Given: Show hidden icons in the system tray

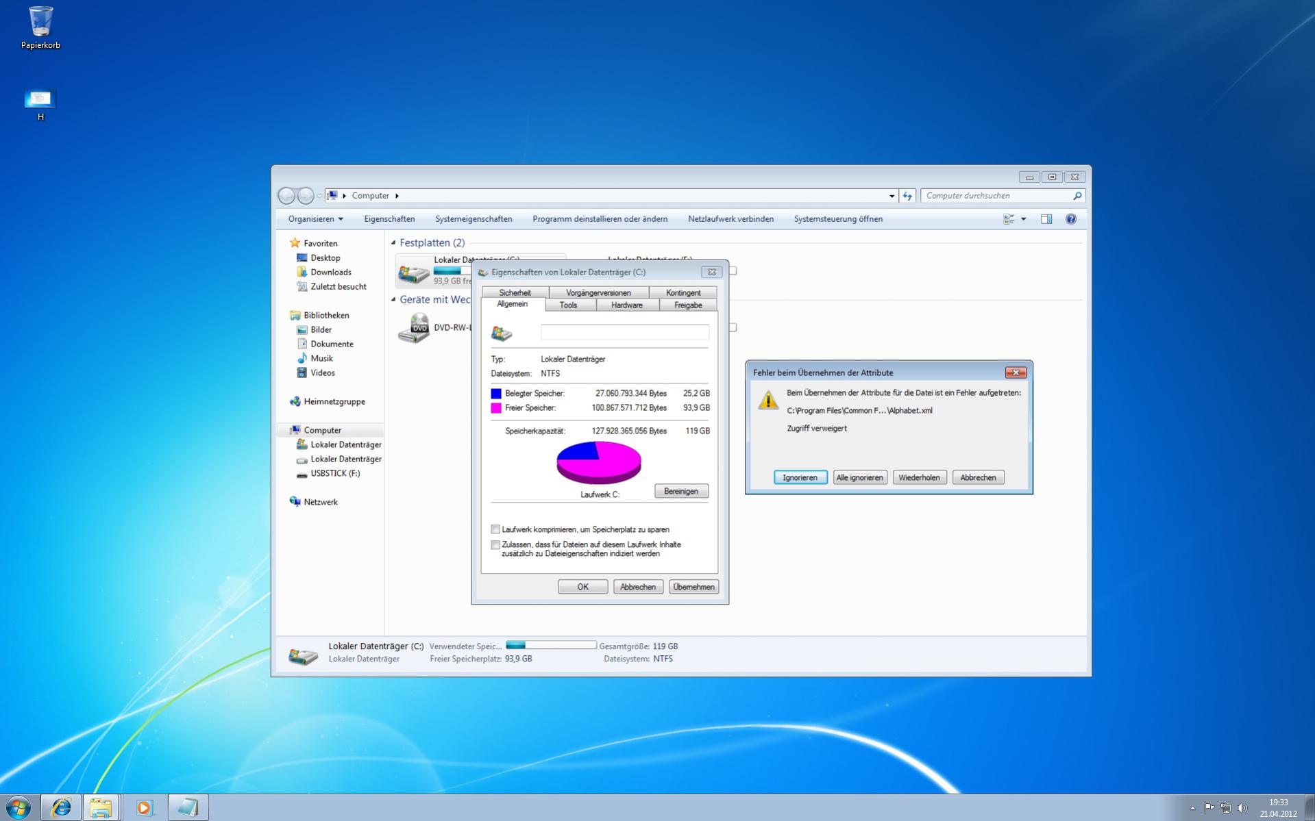Looking at the screenshot, I should pyautogui.click(x=1192, y=808).
